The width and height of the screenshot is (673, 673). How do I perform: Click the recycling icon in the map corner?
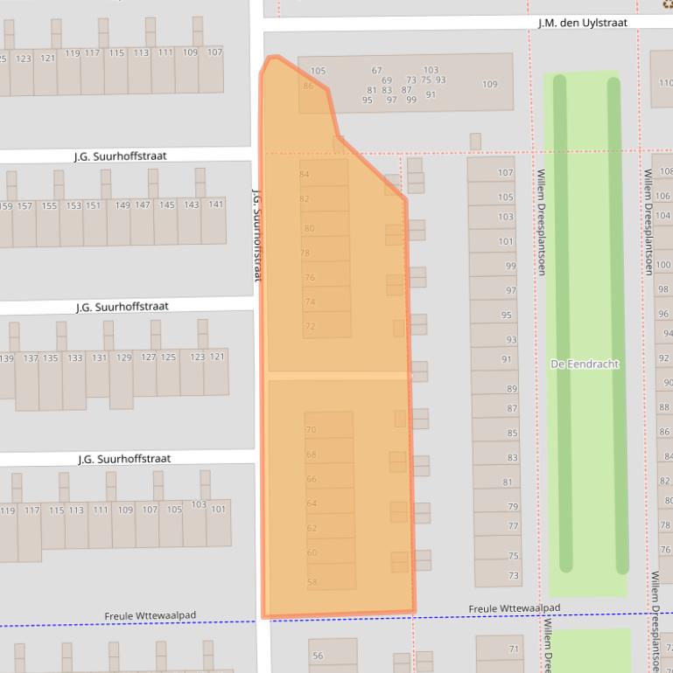click(x=668, y=3)
